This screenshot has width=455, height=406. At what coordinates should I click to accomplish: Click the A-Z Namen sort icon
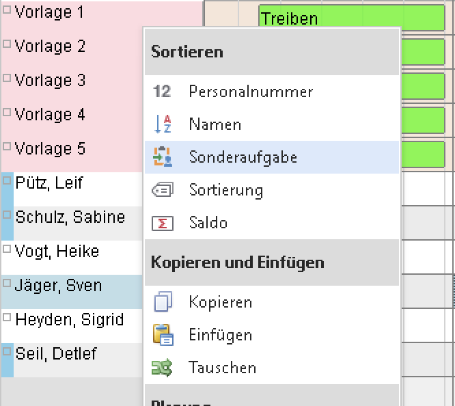163,124
